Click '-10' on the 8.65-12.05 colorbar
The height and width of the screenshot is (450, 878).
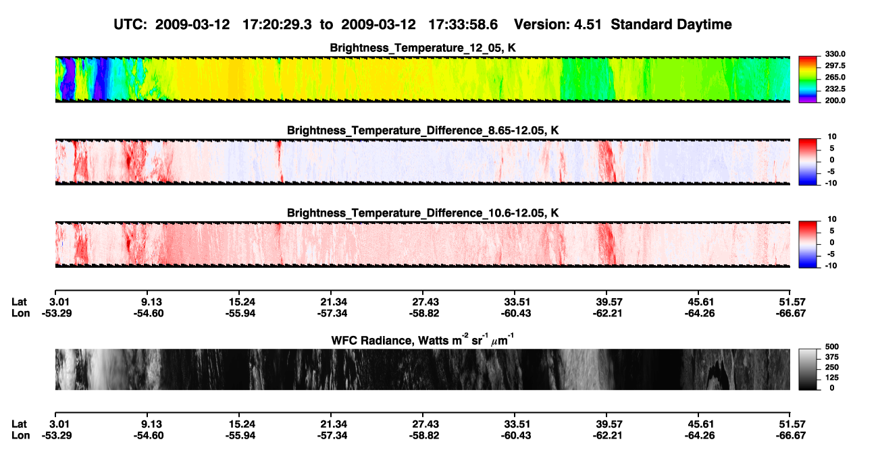pyautogui.click(x=830, y=182)
